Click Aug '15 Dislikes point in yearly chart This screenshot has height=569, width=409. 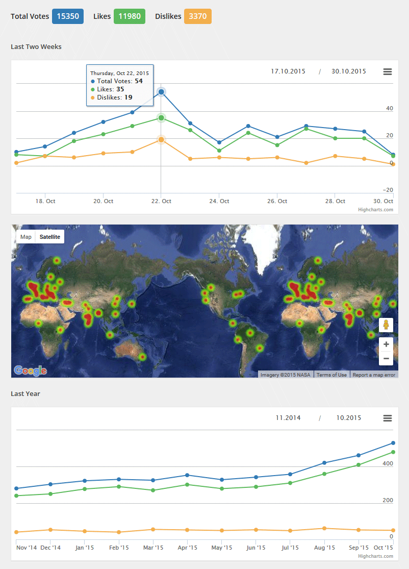pyautogui.click(x=324, y=528)
